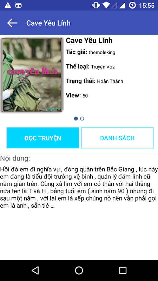The image size is (158, 281).
Task: Tap the battery charging status icon
Action: pyautogui.click(x=132, y=5)
